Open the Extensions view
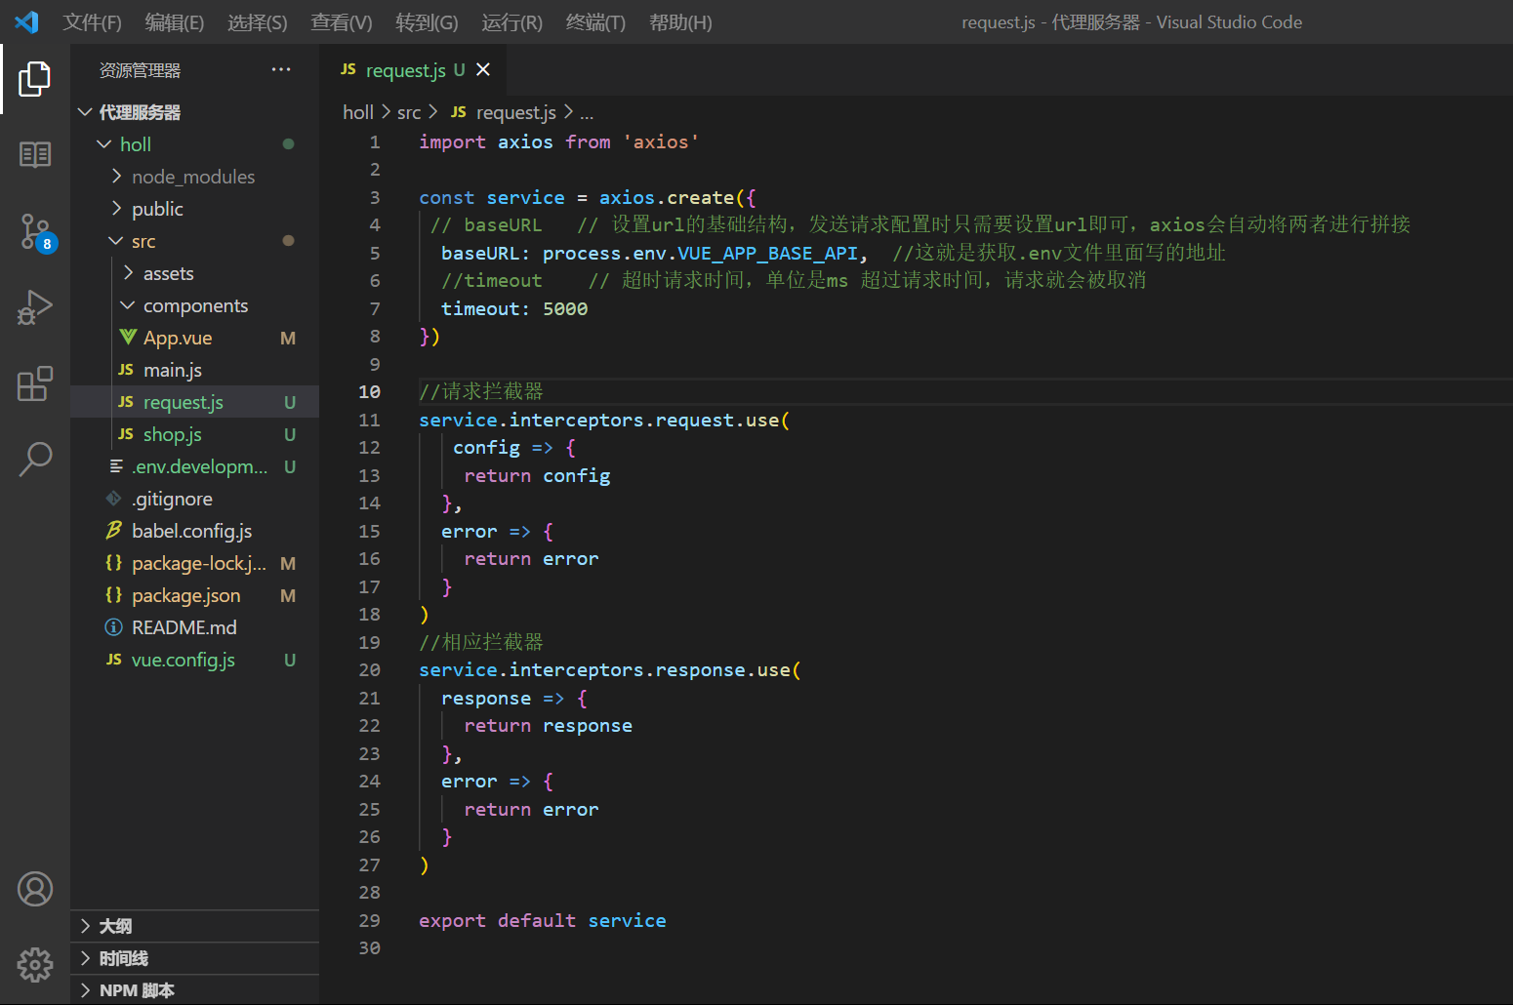Screen dimensions: 1513x1005 pyautogui.click(x=35, y=383)
